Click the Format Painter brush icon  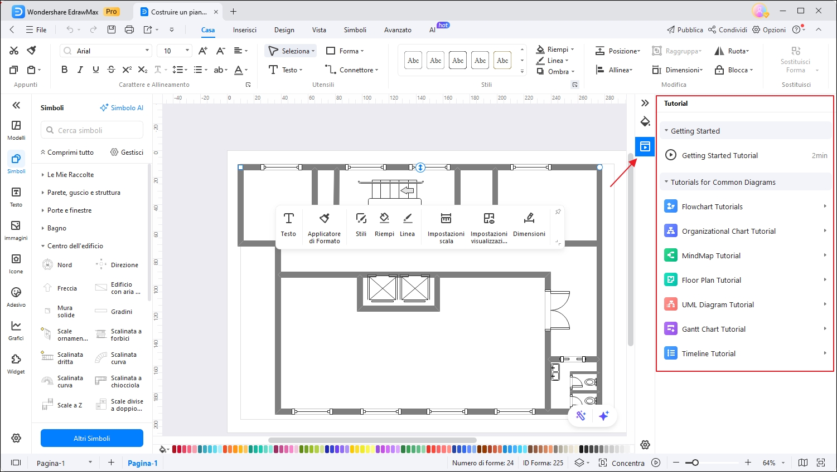coord(32,51)
